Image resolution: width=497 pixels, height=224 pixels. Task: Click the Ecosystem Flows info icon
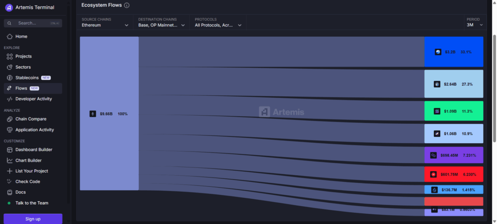coord(127,5)
